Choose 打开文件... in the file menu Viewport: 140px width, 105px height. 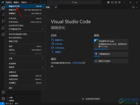click(25, 18)
